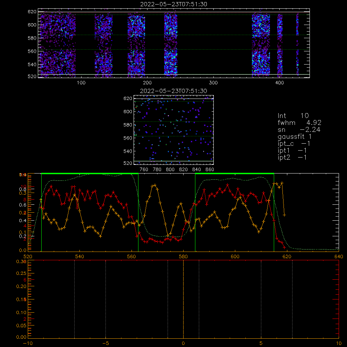Click x-axis label 640 of profile plot

tap(339, 256)
